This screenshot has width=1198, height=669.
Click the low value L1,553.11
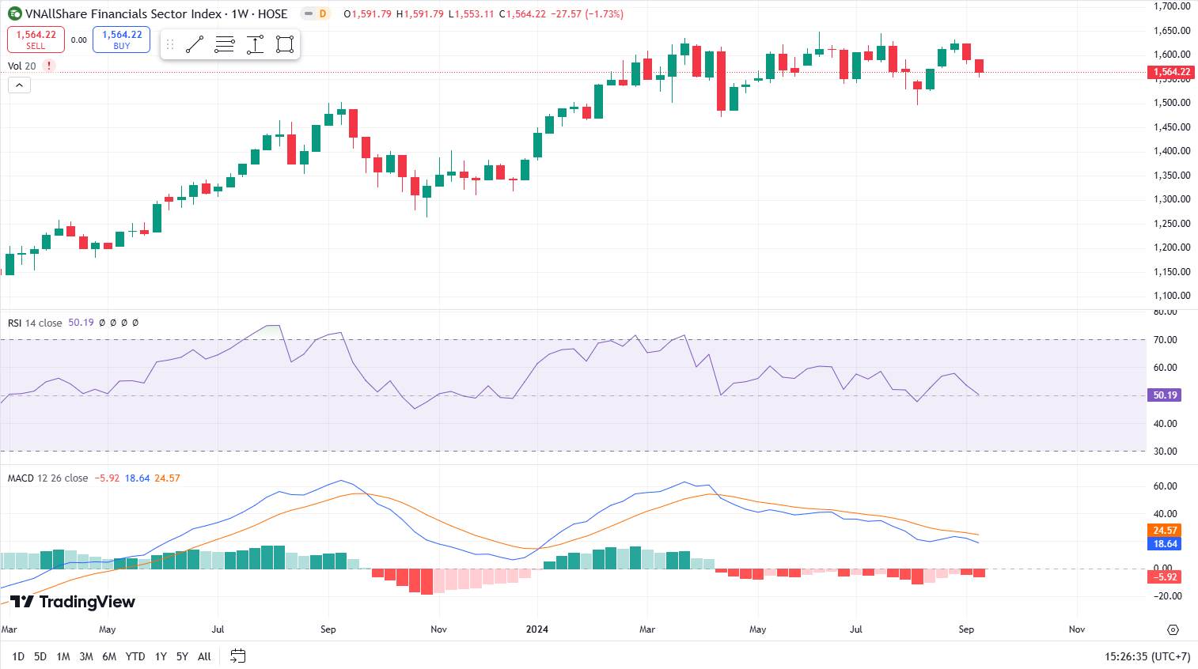(471, 14)
